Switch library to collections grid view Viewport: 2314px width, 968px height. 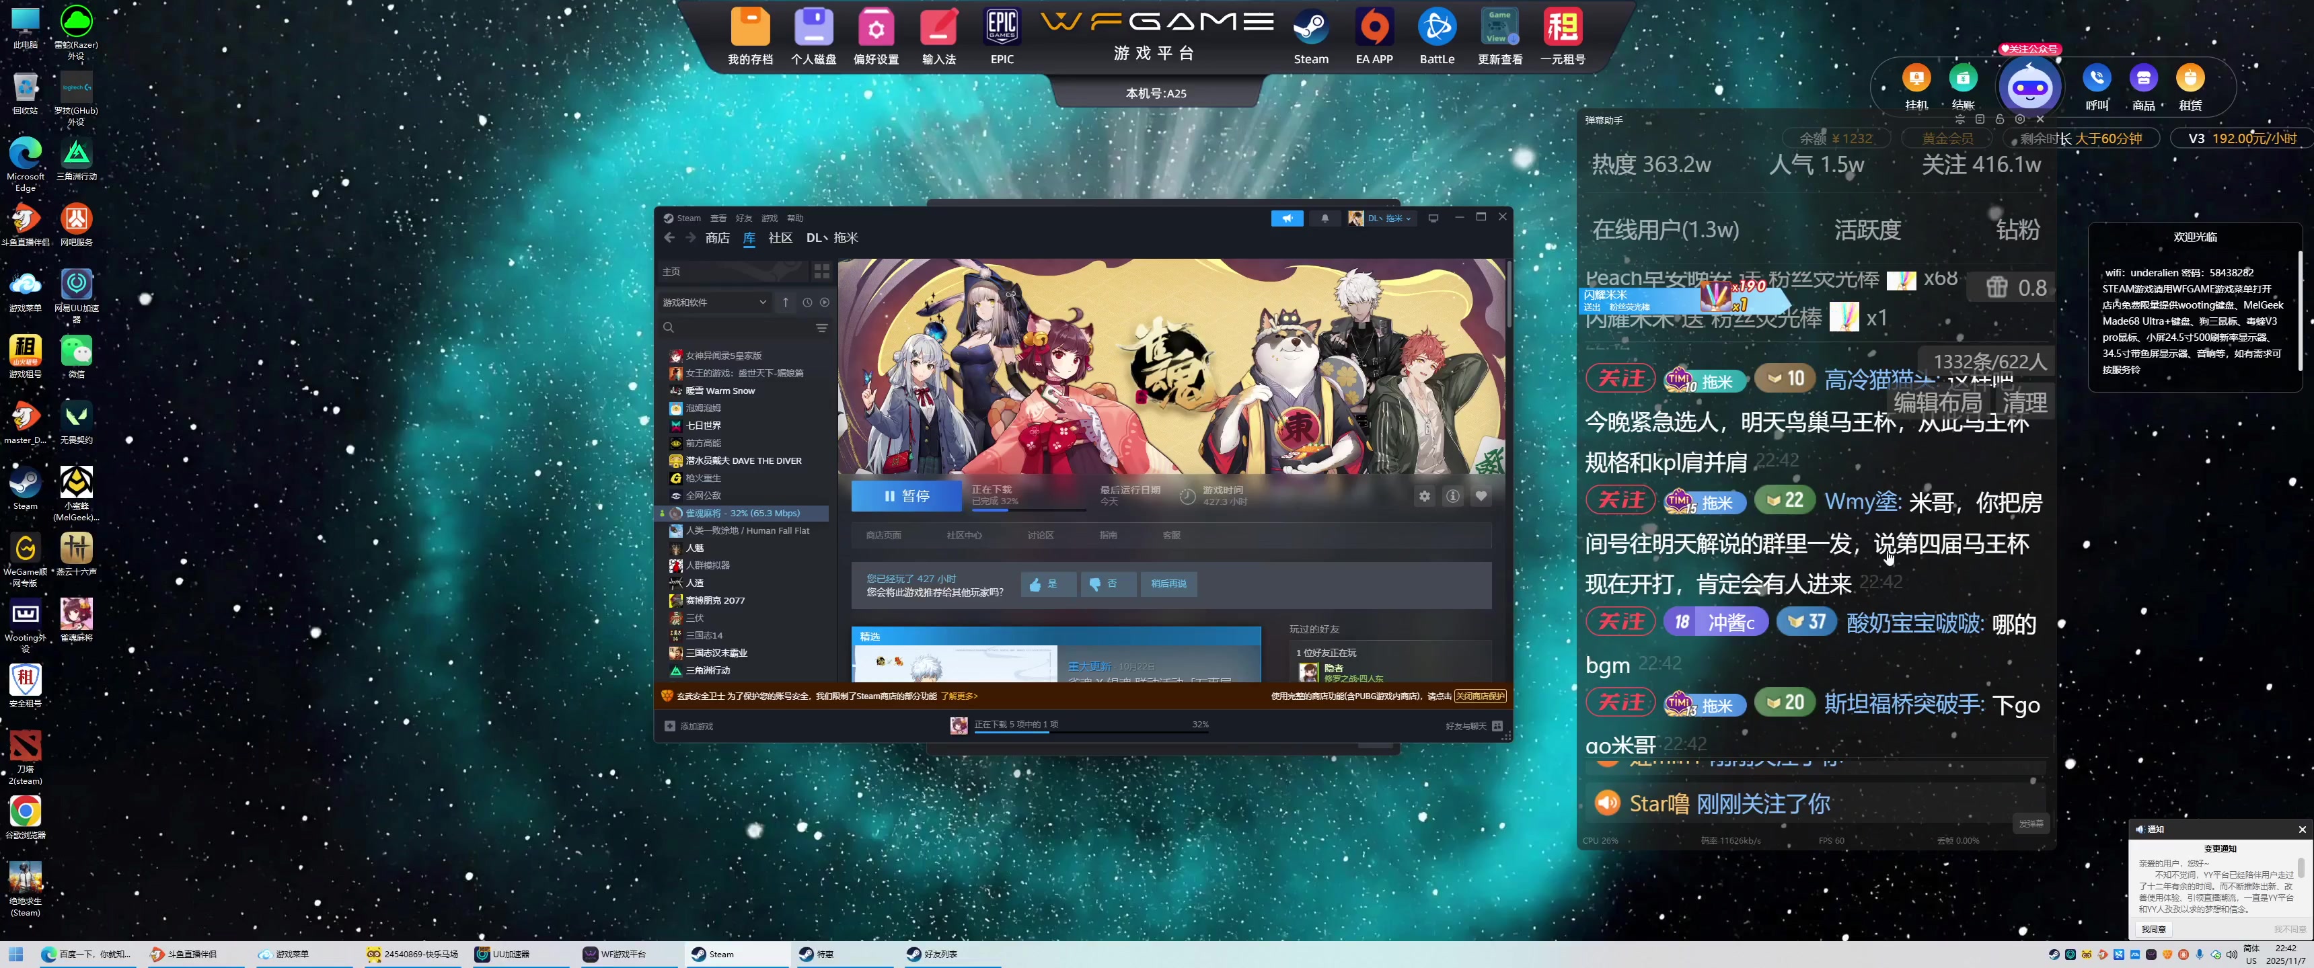click(x=821, y=271)
